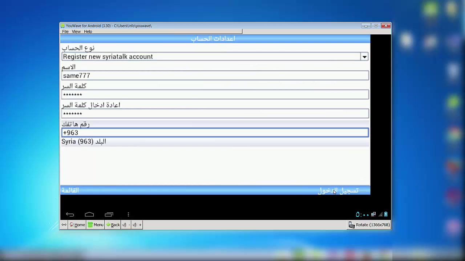Click the name field containing same777
This screenshot has width=465, height=261.
pyautogui.click(x=215, y=75)
